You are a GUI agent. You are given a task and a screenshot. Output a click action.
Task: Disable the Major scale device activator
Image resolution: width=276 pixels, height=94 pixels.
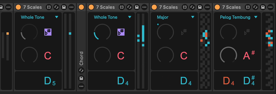(154, 7)
